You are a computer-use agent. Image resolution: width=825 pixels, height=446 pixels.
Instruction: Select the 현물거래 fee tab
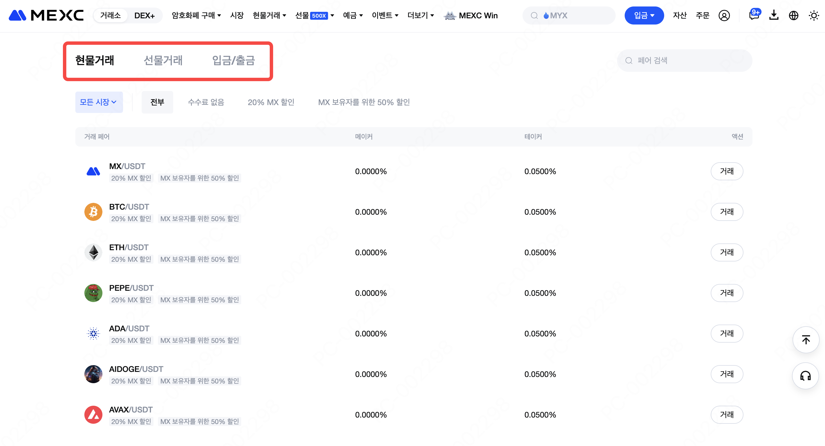(x=95, y=60)
